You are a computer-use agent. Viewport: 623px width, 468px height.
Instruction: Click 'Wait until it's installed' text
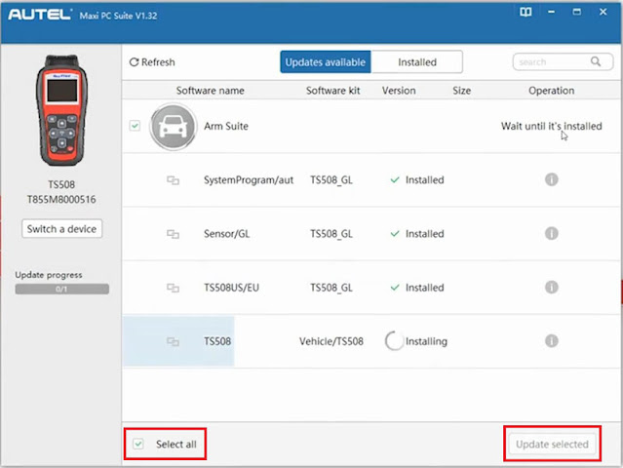pyautogui.click(x=551, y=126)
